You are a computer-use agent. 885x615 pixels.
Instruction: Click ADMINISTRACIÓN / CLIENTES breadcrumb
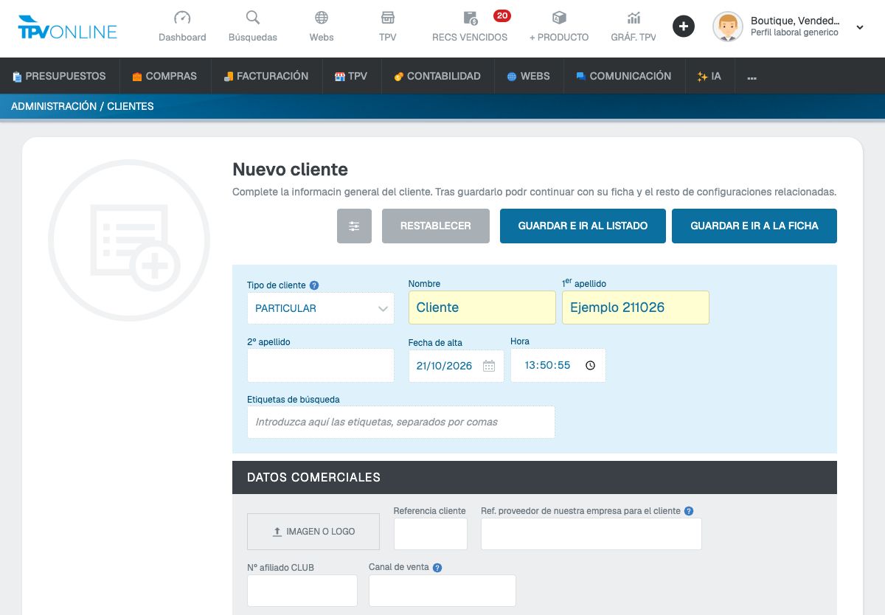coord(83,106)
